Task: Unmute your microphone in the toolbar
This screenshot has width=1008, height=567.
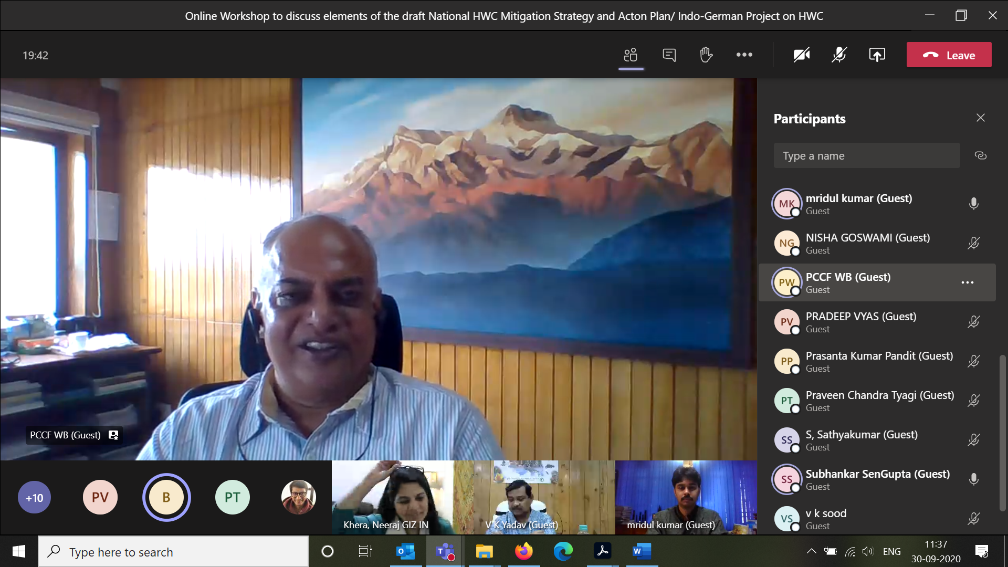Action: pos(839,55)
